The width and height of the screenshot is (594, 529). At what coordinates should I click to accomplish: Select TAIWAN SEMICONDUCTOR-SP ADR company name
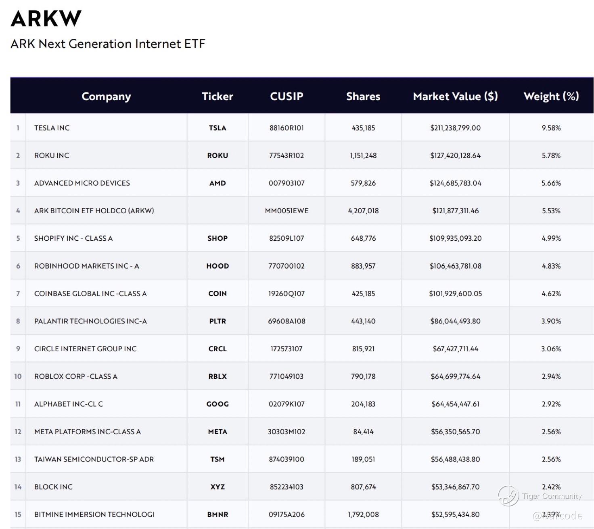(94, 460)
